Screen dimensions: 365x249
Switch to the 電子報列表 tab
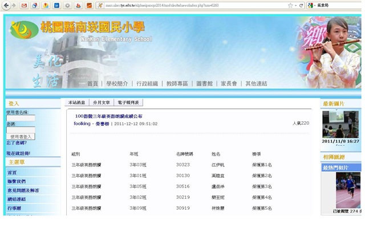pyautogui.click(x=128, y=103)
